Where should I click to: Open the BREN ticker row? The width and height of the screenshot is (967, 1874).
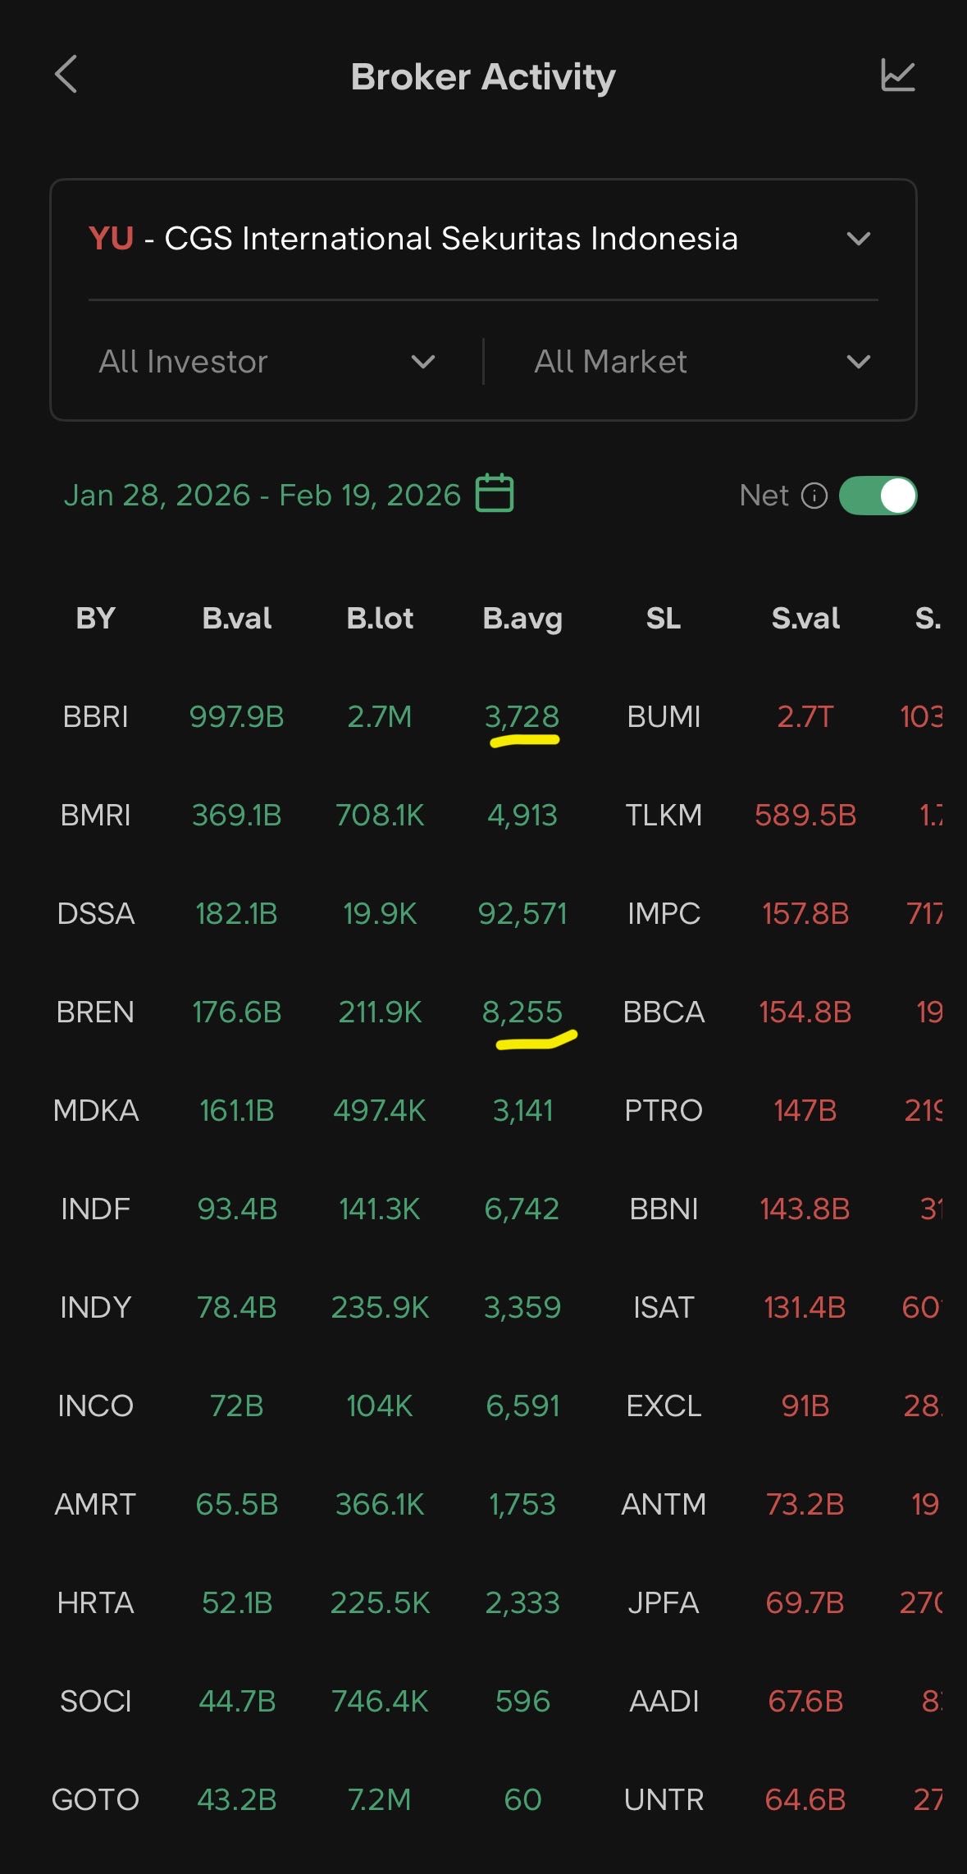[x=95, y=1012]
